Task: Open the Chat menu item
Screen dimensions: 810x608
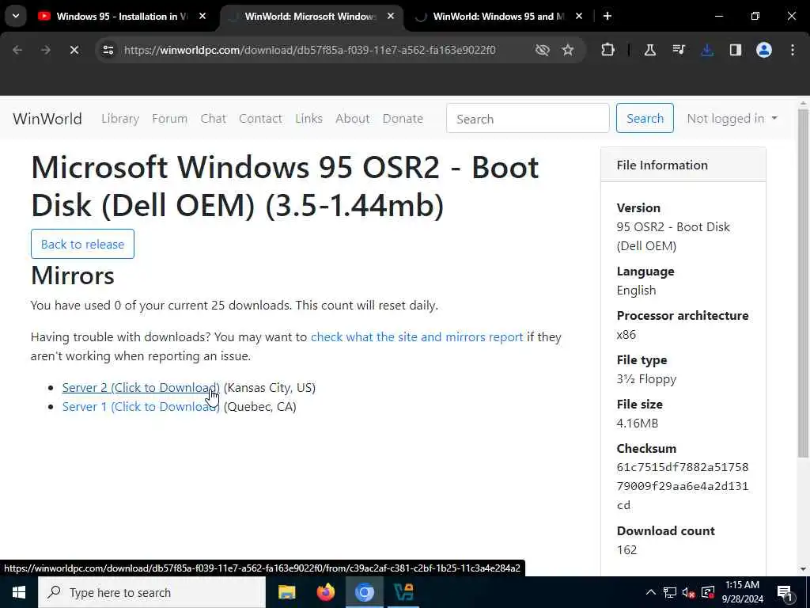Action: (214, 119)
